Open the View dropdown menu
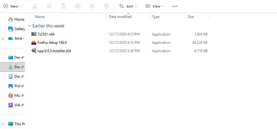Screen dimensions: 277x129 click(155, 6)
